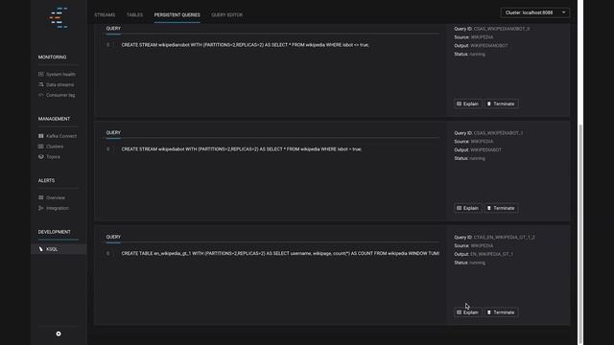This screenshot has width=614, height=345.
Task: Open the Query Editor tab
Action: pyautogui.click(x=227, y=15)
